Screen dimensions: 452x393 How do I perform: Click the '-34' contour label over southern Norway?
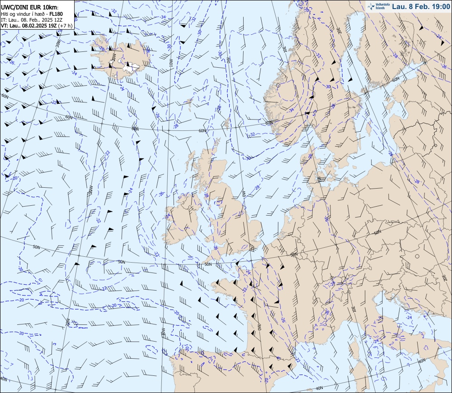(291, 110)
